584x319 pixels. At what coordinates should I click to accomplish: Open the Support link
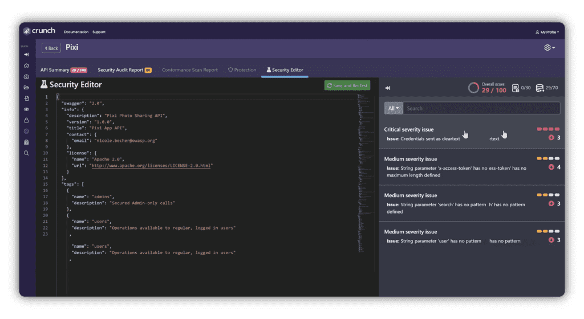[99, 32]
